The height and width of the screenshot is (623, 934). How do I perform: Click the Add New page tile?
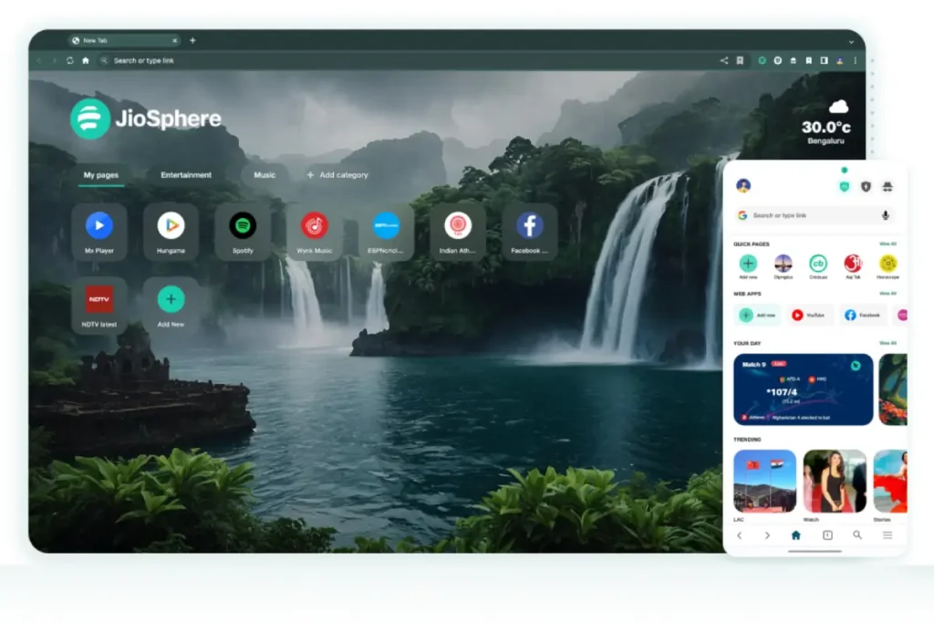point(171,305)
